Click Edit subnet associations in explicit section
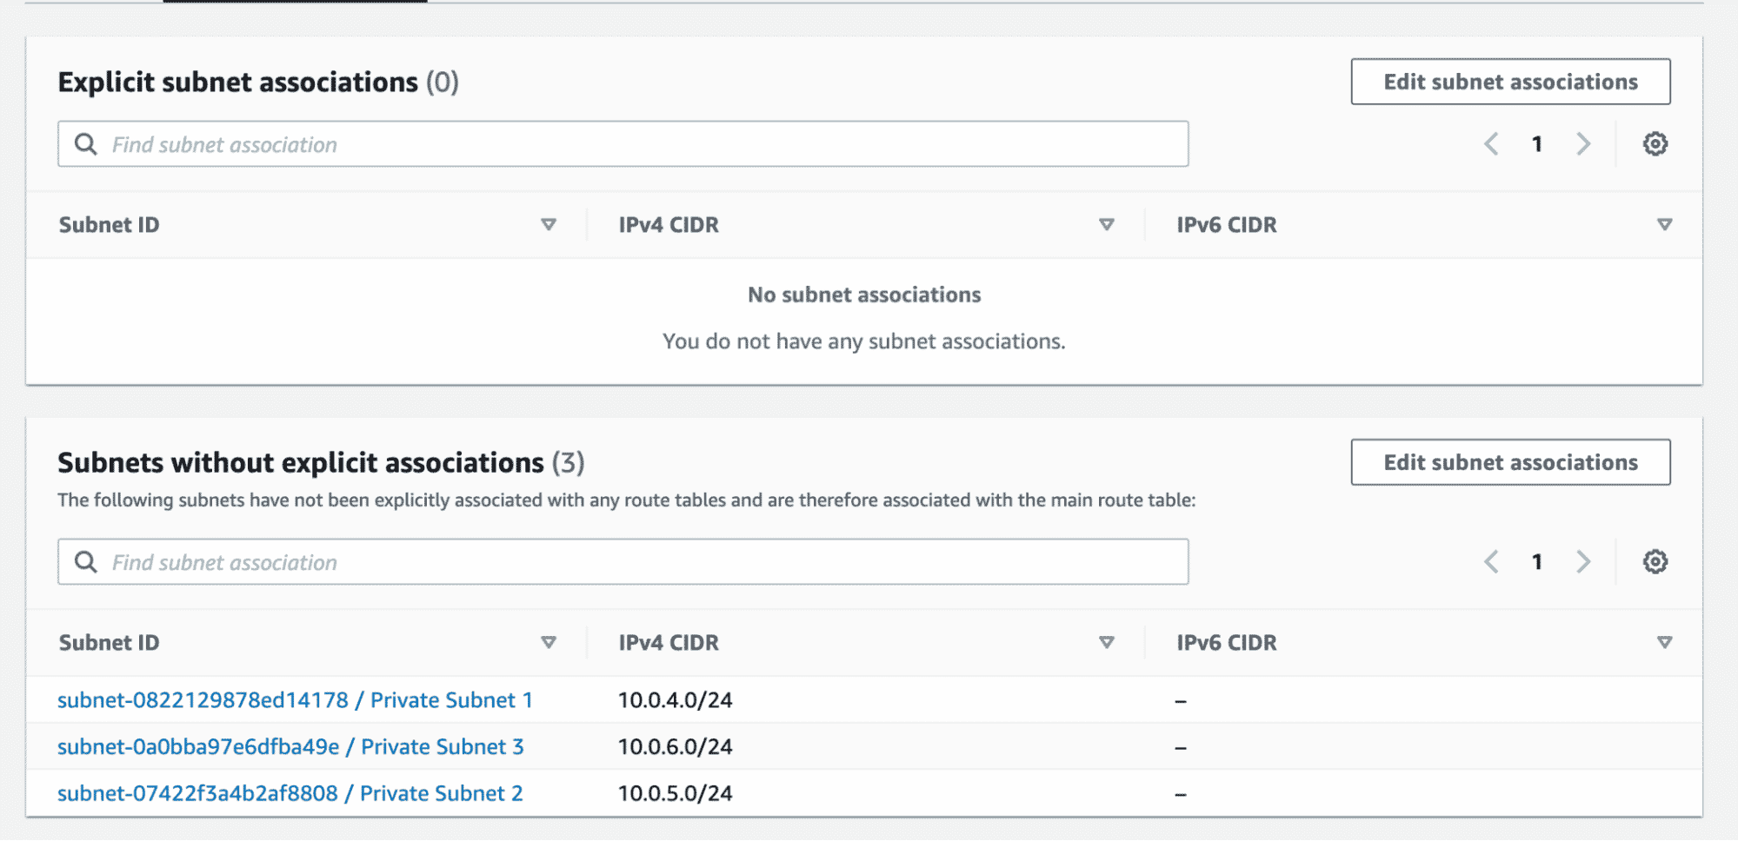The image size is (1738, 841). (1509, 82)
